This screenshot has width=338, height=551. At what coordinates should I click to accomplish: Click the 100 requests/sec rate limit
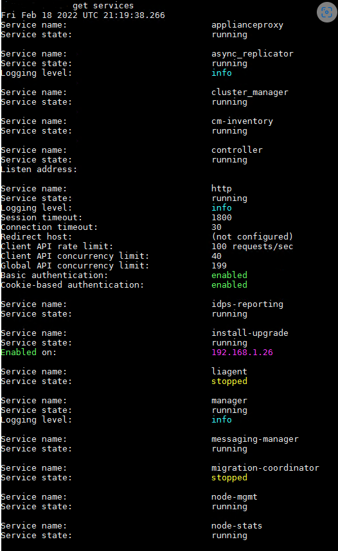coord(252,247)
